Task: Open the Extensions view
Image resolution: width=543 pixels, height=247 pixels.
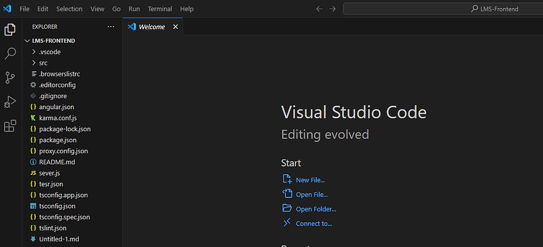Action: pyautogui.click(x=10, y=126)
